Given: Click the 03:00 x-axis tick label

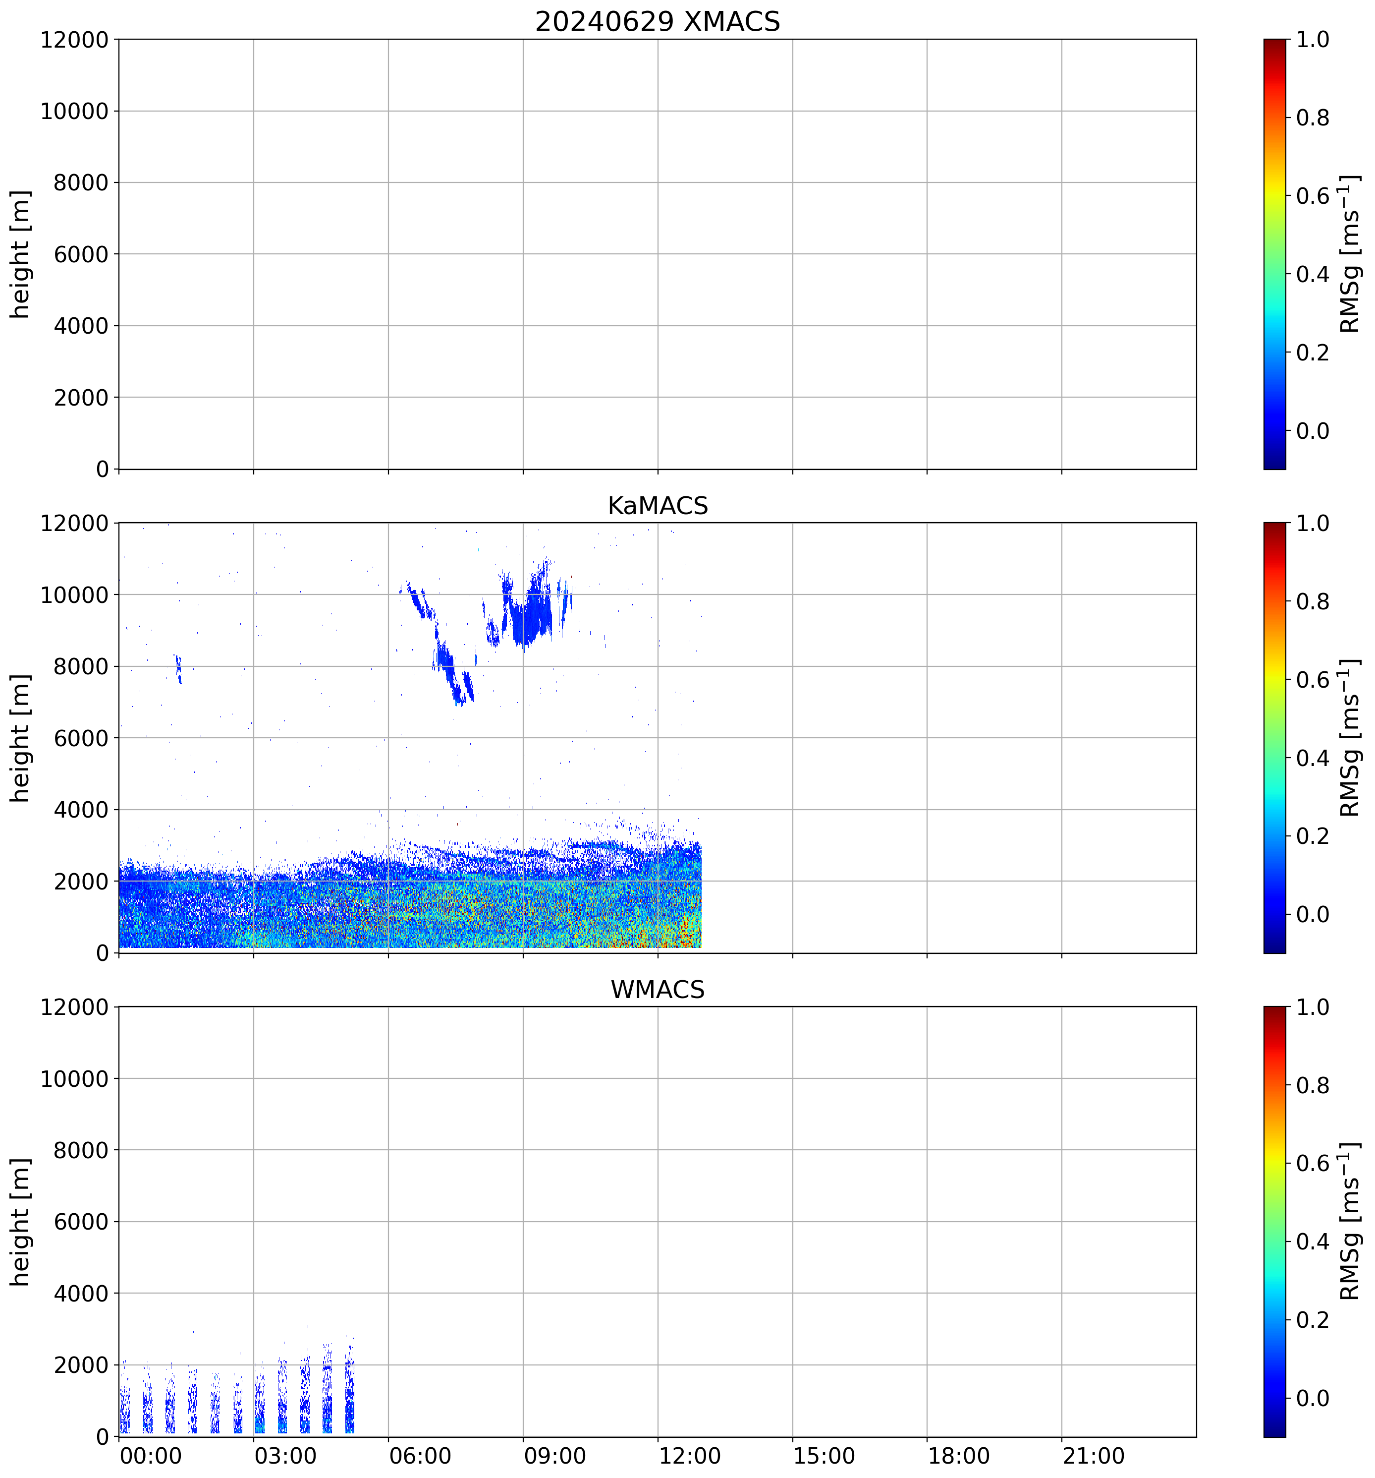Looking at the screenshot, I should [285, 1455].
